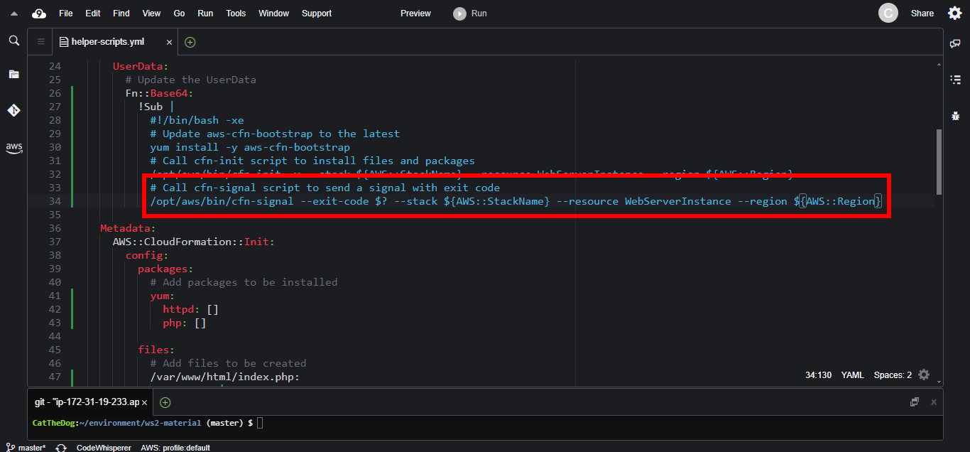970x452 pixels.
Task: Open the Spaces: 2 indentation menu
Action: (x=893, y=375)
